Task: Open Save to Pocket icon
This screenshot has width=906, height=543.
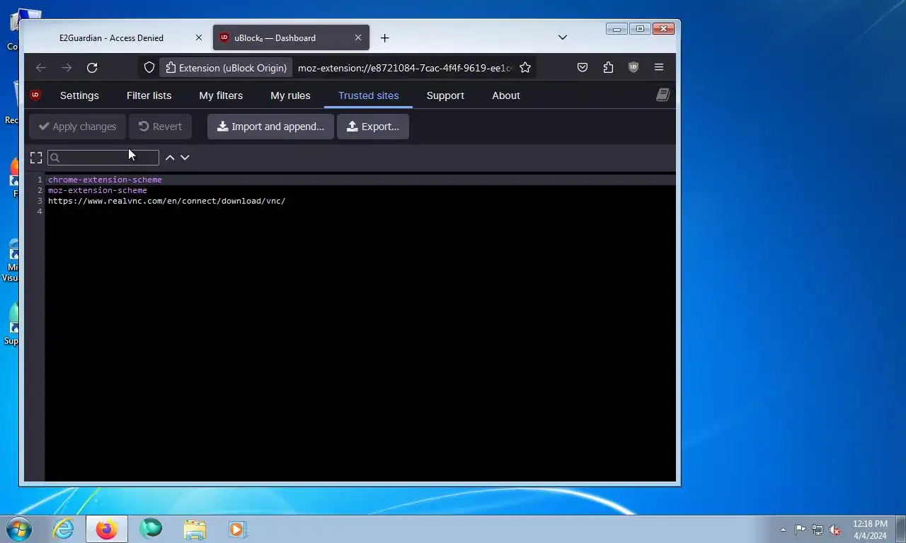Action: 583,68
